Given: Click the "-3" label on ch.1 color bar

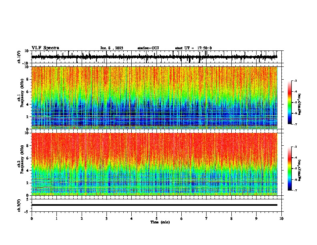Looking at the screenshot, I should [295, 81].
